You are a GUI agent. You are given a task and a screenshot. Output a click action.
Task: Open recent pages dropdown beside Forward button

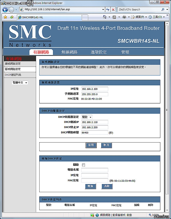click(16, 10)
